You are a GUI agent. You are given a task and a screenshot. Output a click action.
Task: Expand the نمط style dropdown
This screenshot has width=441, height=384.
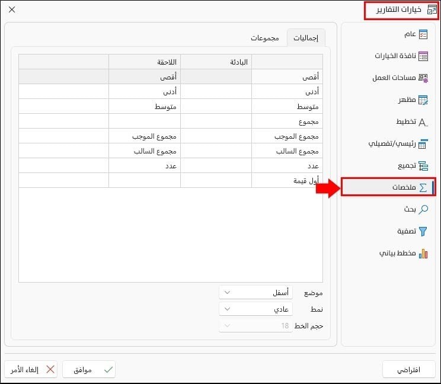tap(255, 309)
